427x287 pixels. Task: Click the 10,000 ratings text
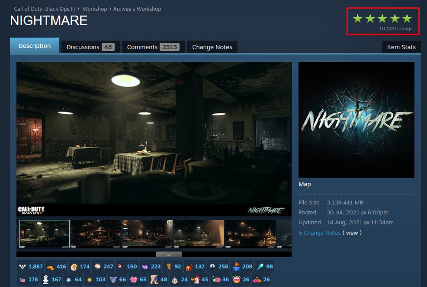[x=396, y=29]
